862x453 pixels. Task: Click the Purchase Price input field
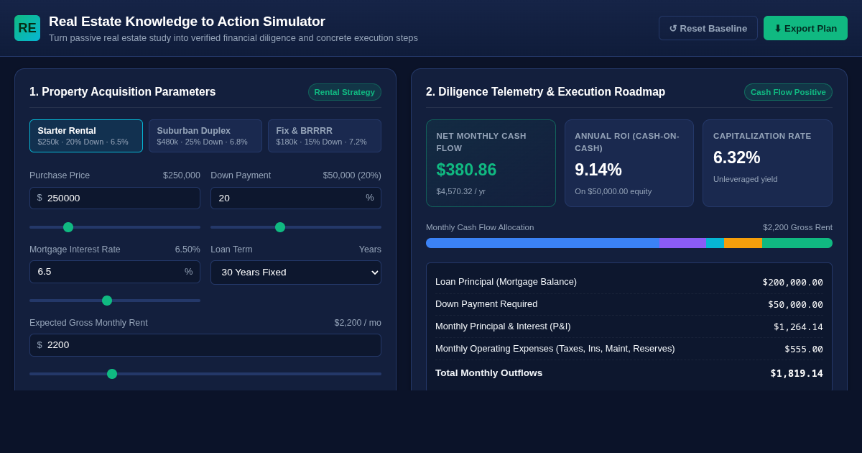115,198
